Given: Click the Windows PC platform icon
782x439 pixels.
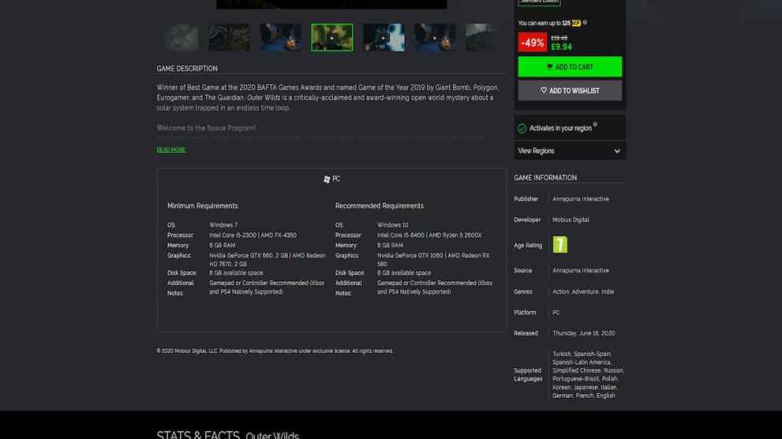Looking at the screenshot, I should 327,180.
